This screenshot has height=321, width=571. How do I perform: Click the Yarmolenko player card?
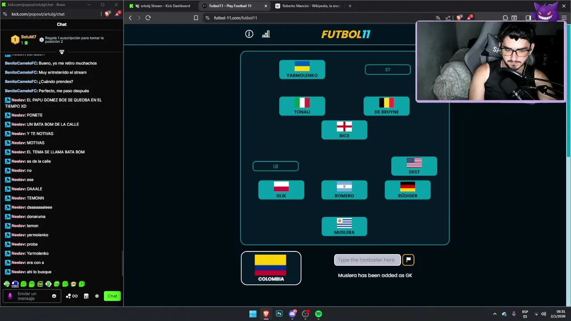click(302, 70)
